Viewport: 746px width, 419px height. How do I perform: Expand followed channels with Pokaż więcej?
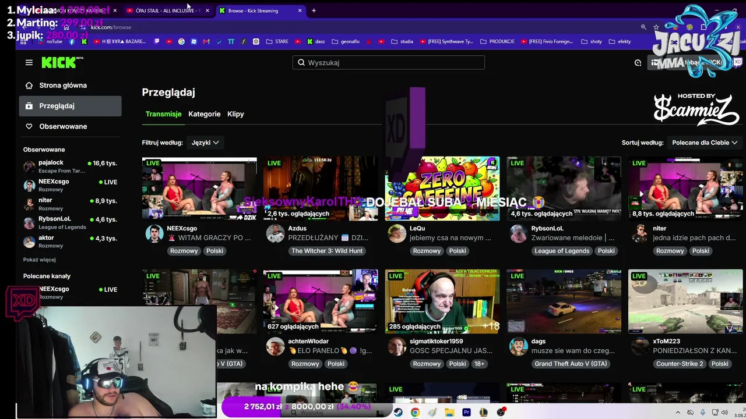pos(40,260)
